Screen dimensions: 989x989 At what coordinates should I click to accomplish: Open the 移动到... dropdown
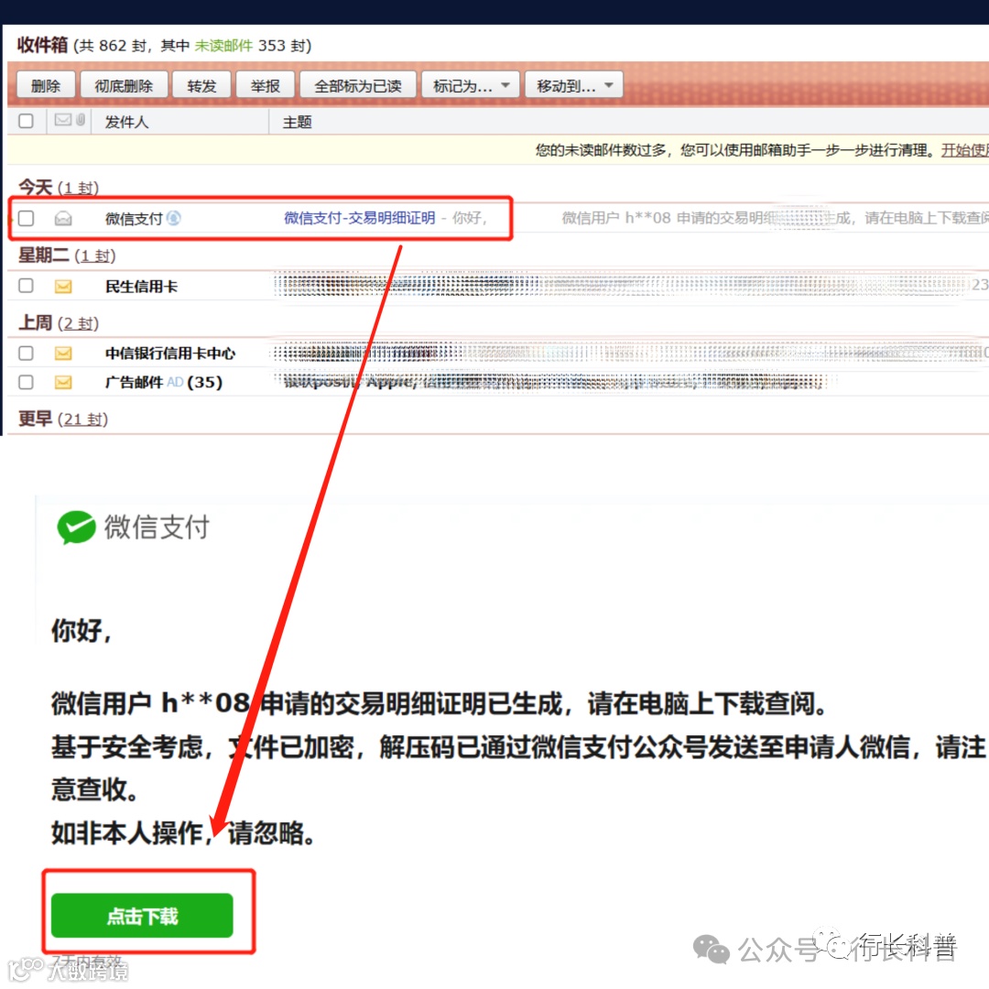point(574,85)
